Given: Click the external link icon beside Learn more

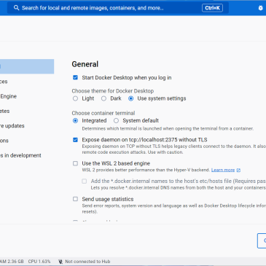Looking at the screenshot, I should (x=238, y=170).
